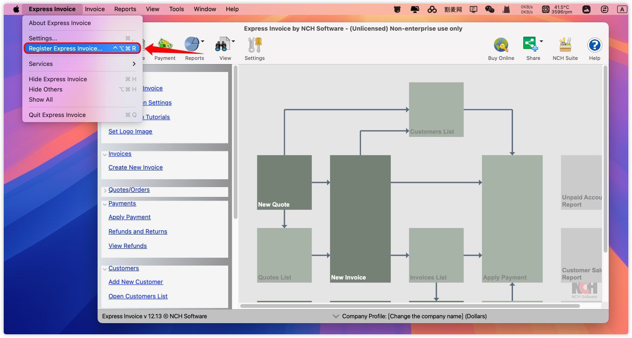Open the Share dropdown arrow
This screenshot has width=632, height=338.
(541, 41)
